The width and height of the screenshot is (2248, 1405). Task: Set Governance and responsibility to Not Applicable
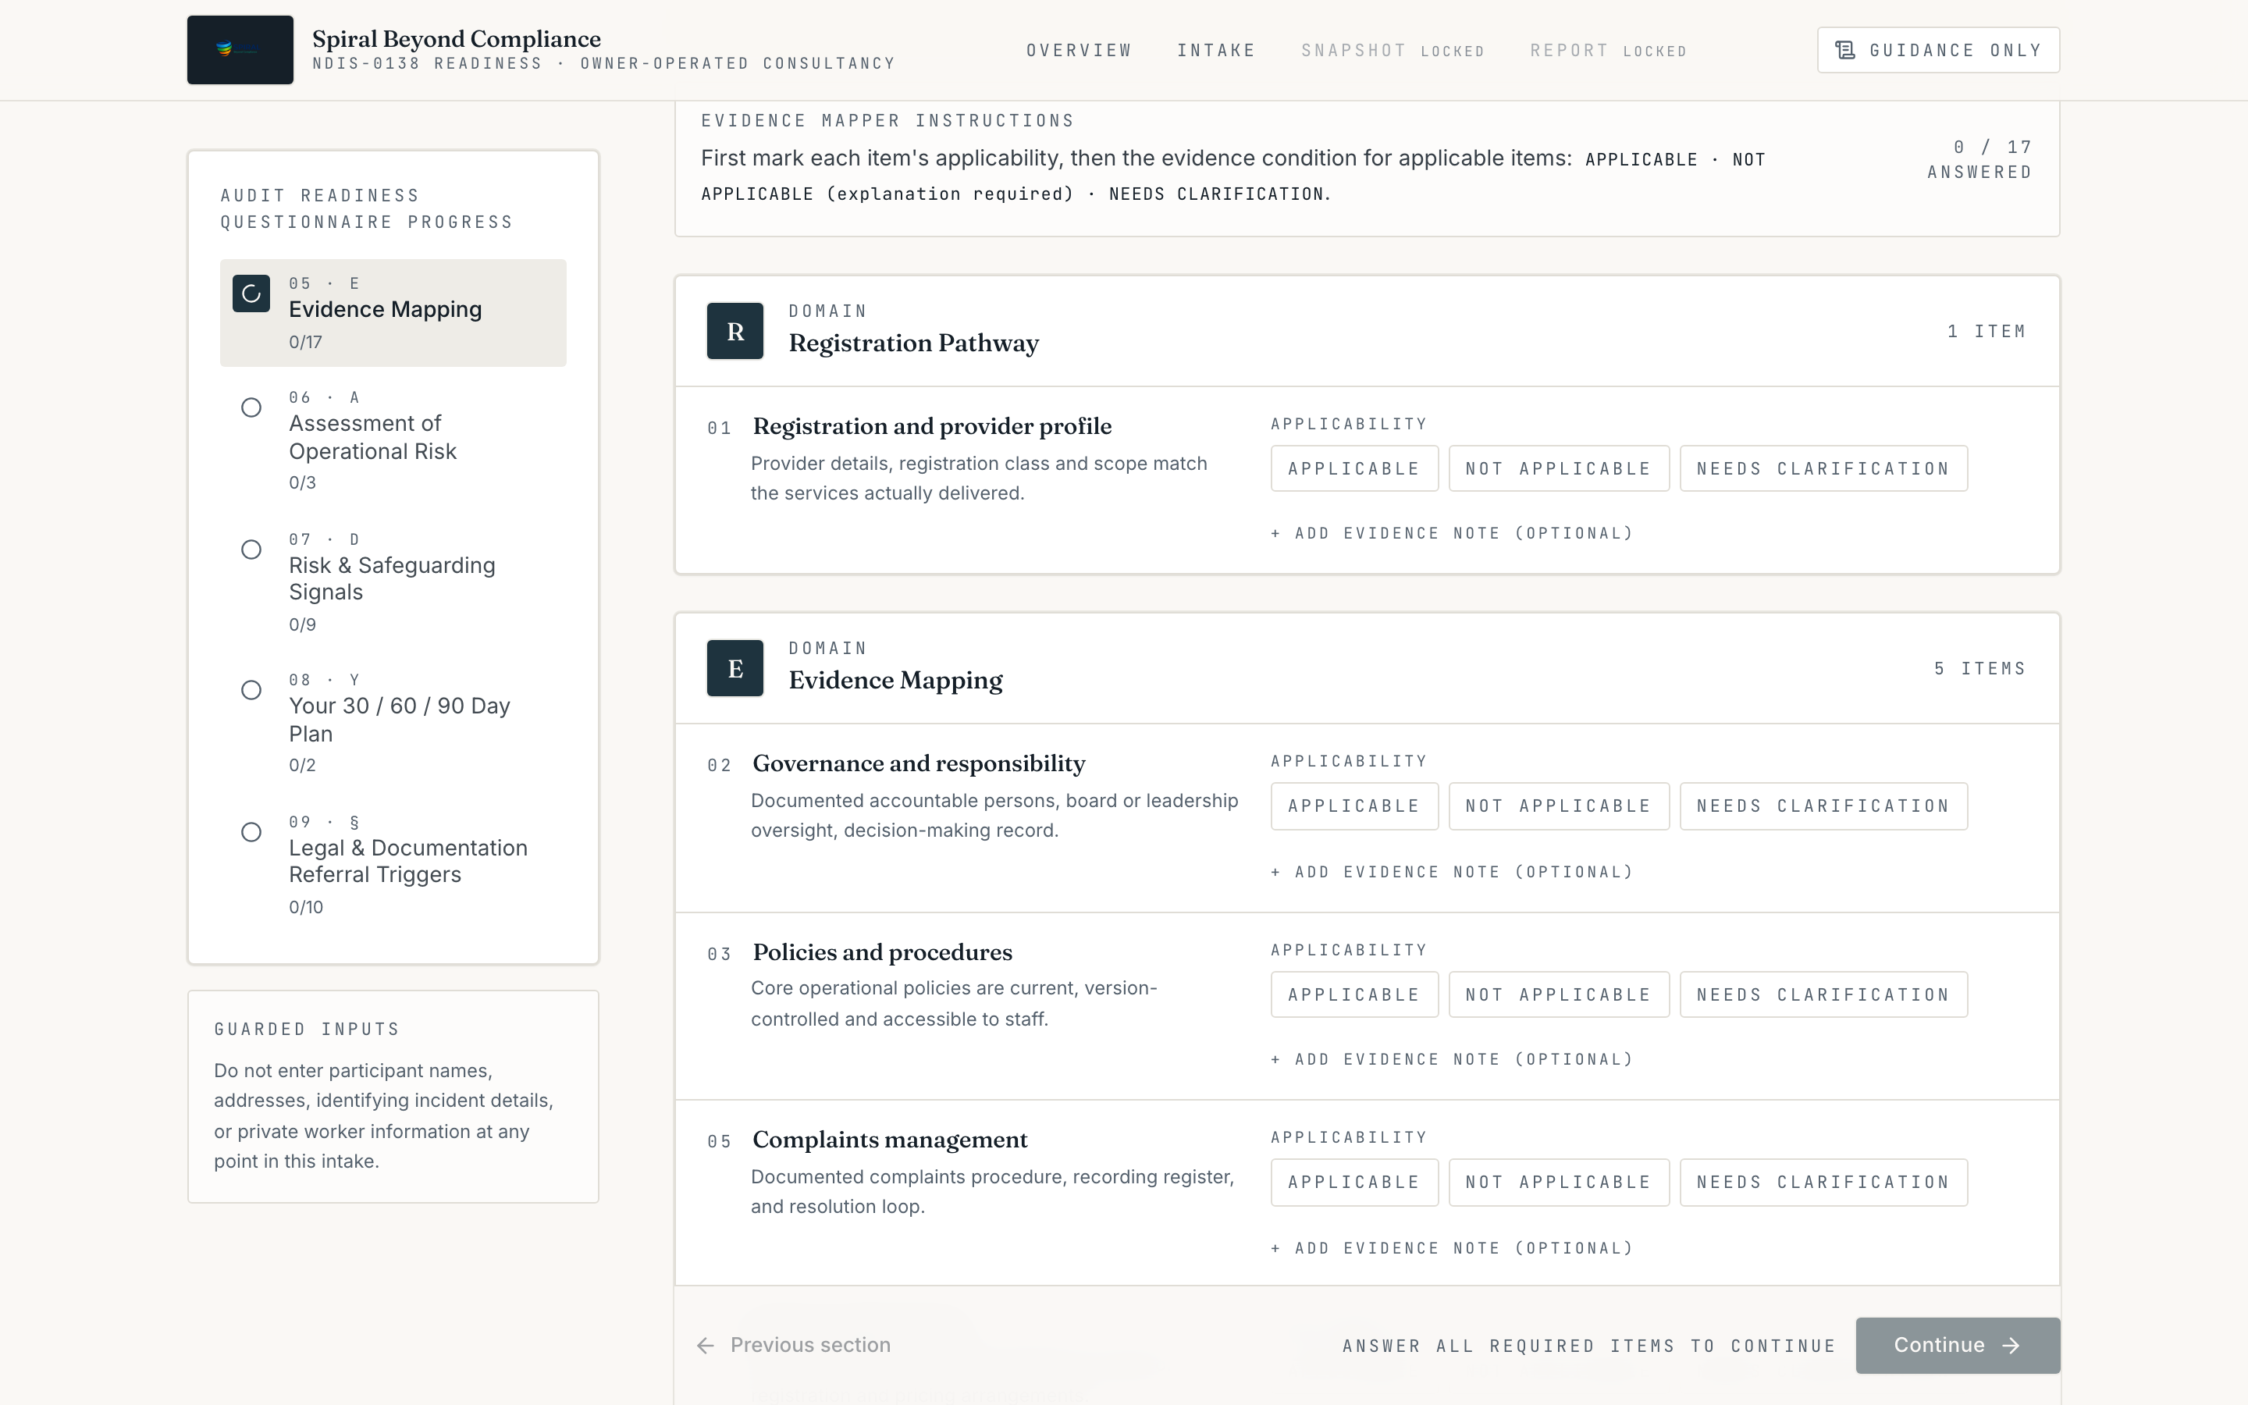pyautogui.click(x=1559, y=806)
